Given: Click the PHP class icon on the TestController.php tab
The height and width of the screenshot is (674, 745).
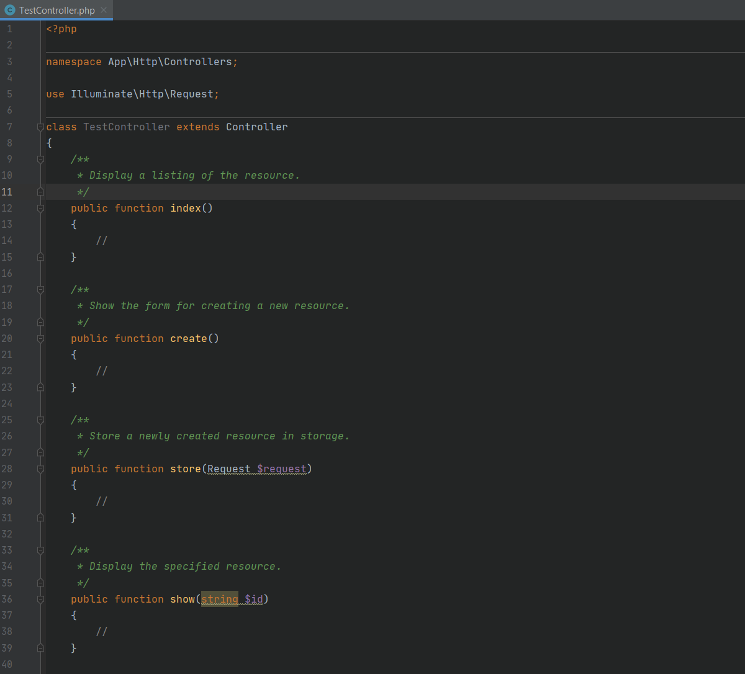Looking at the screenshot, I should click(x=9, y=10).
